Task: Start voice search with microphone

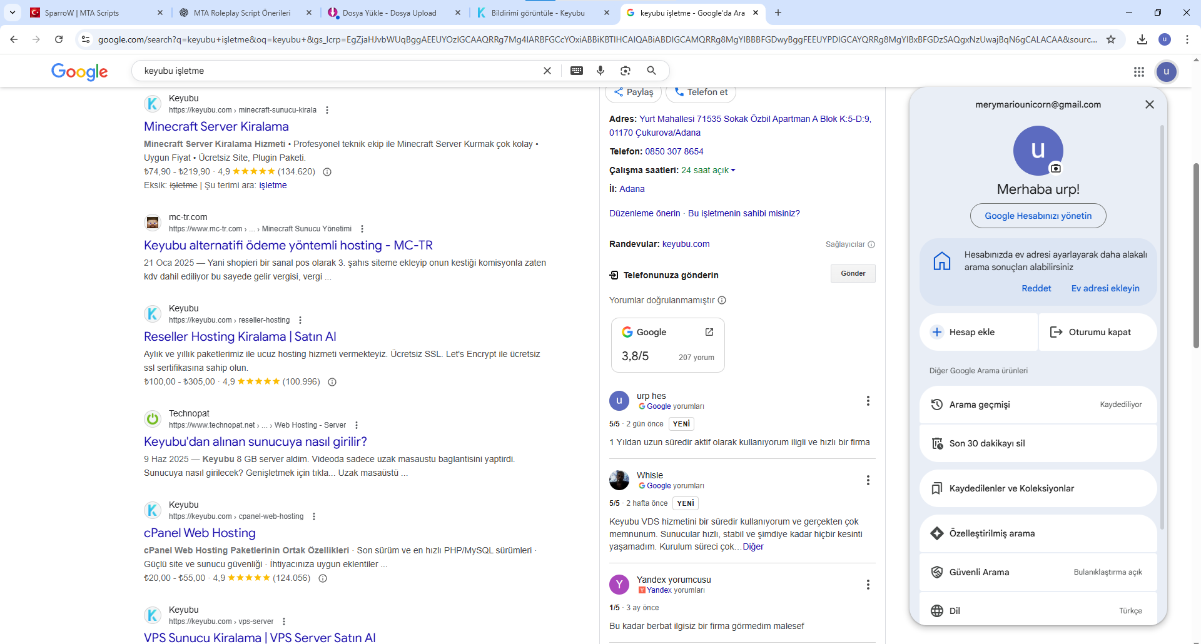Action: click(600, 71)
